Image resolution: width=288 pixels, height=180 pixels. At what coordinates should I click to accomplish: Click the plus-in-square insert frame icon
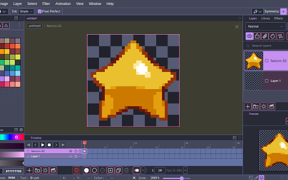tap(110, 171)
